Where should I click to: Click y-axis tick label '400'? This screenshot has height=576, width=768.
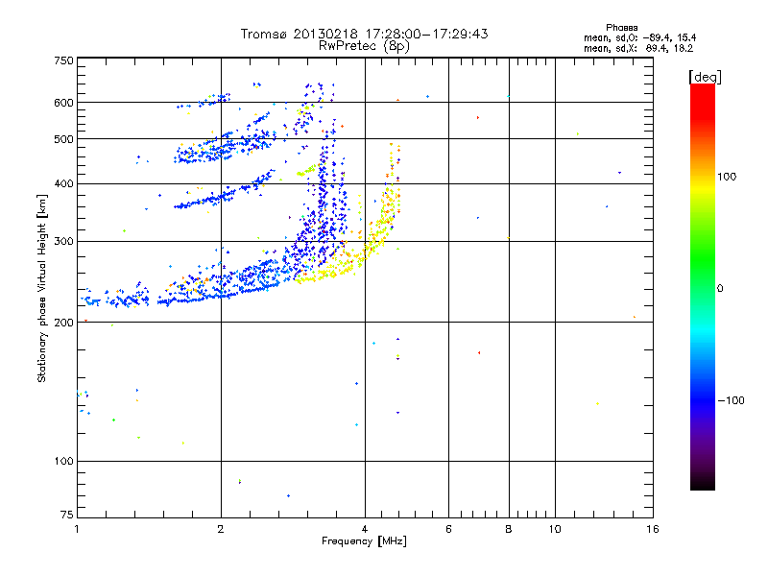click(63, 183)
